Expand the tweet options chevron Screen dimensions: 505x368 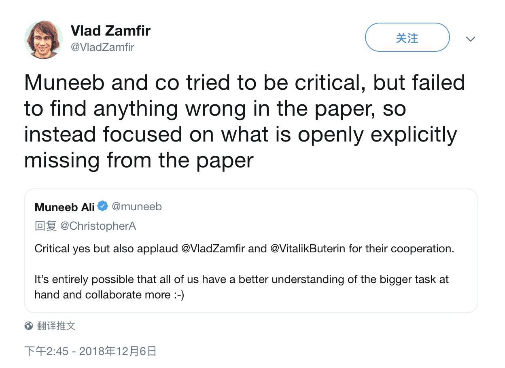pos(470,39)
